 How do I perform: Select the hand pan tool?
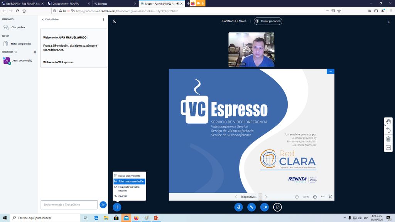click(x=388, y=122)
